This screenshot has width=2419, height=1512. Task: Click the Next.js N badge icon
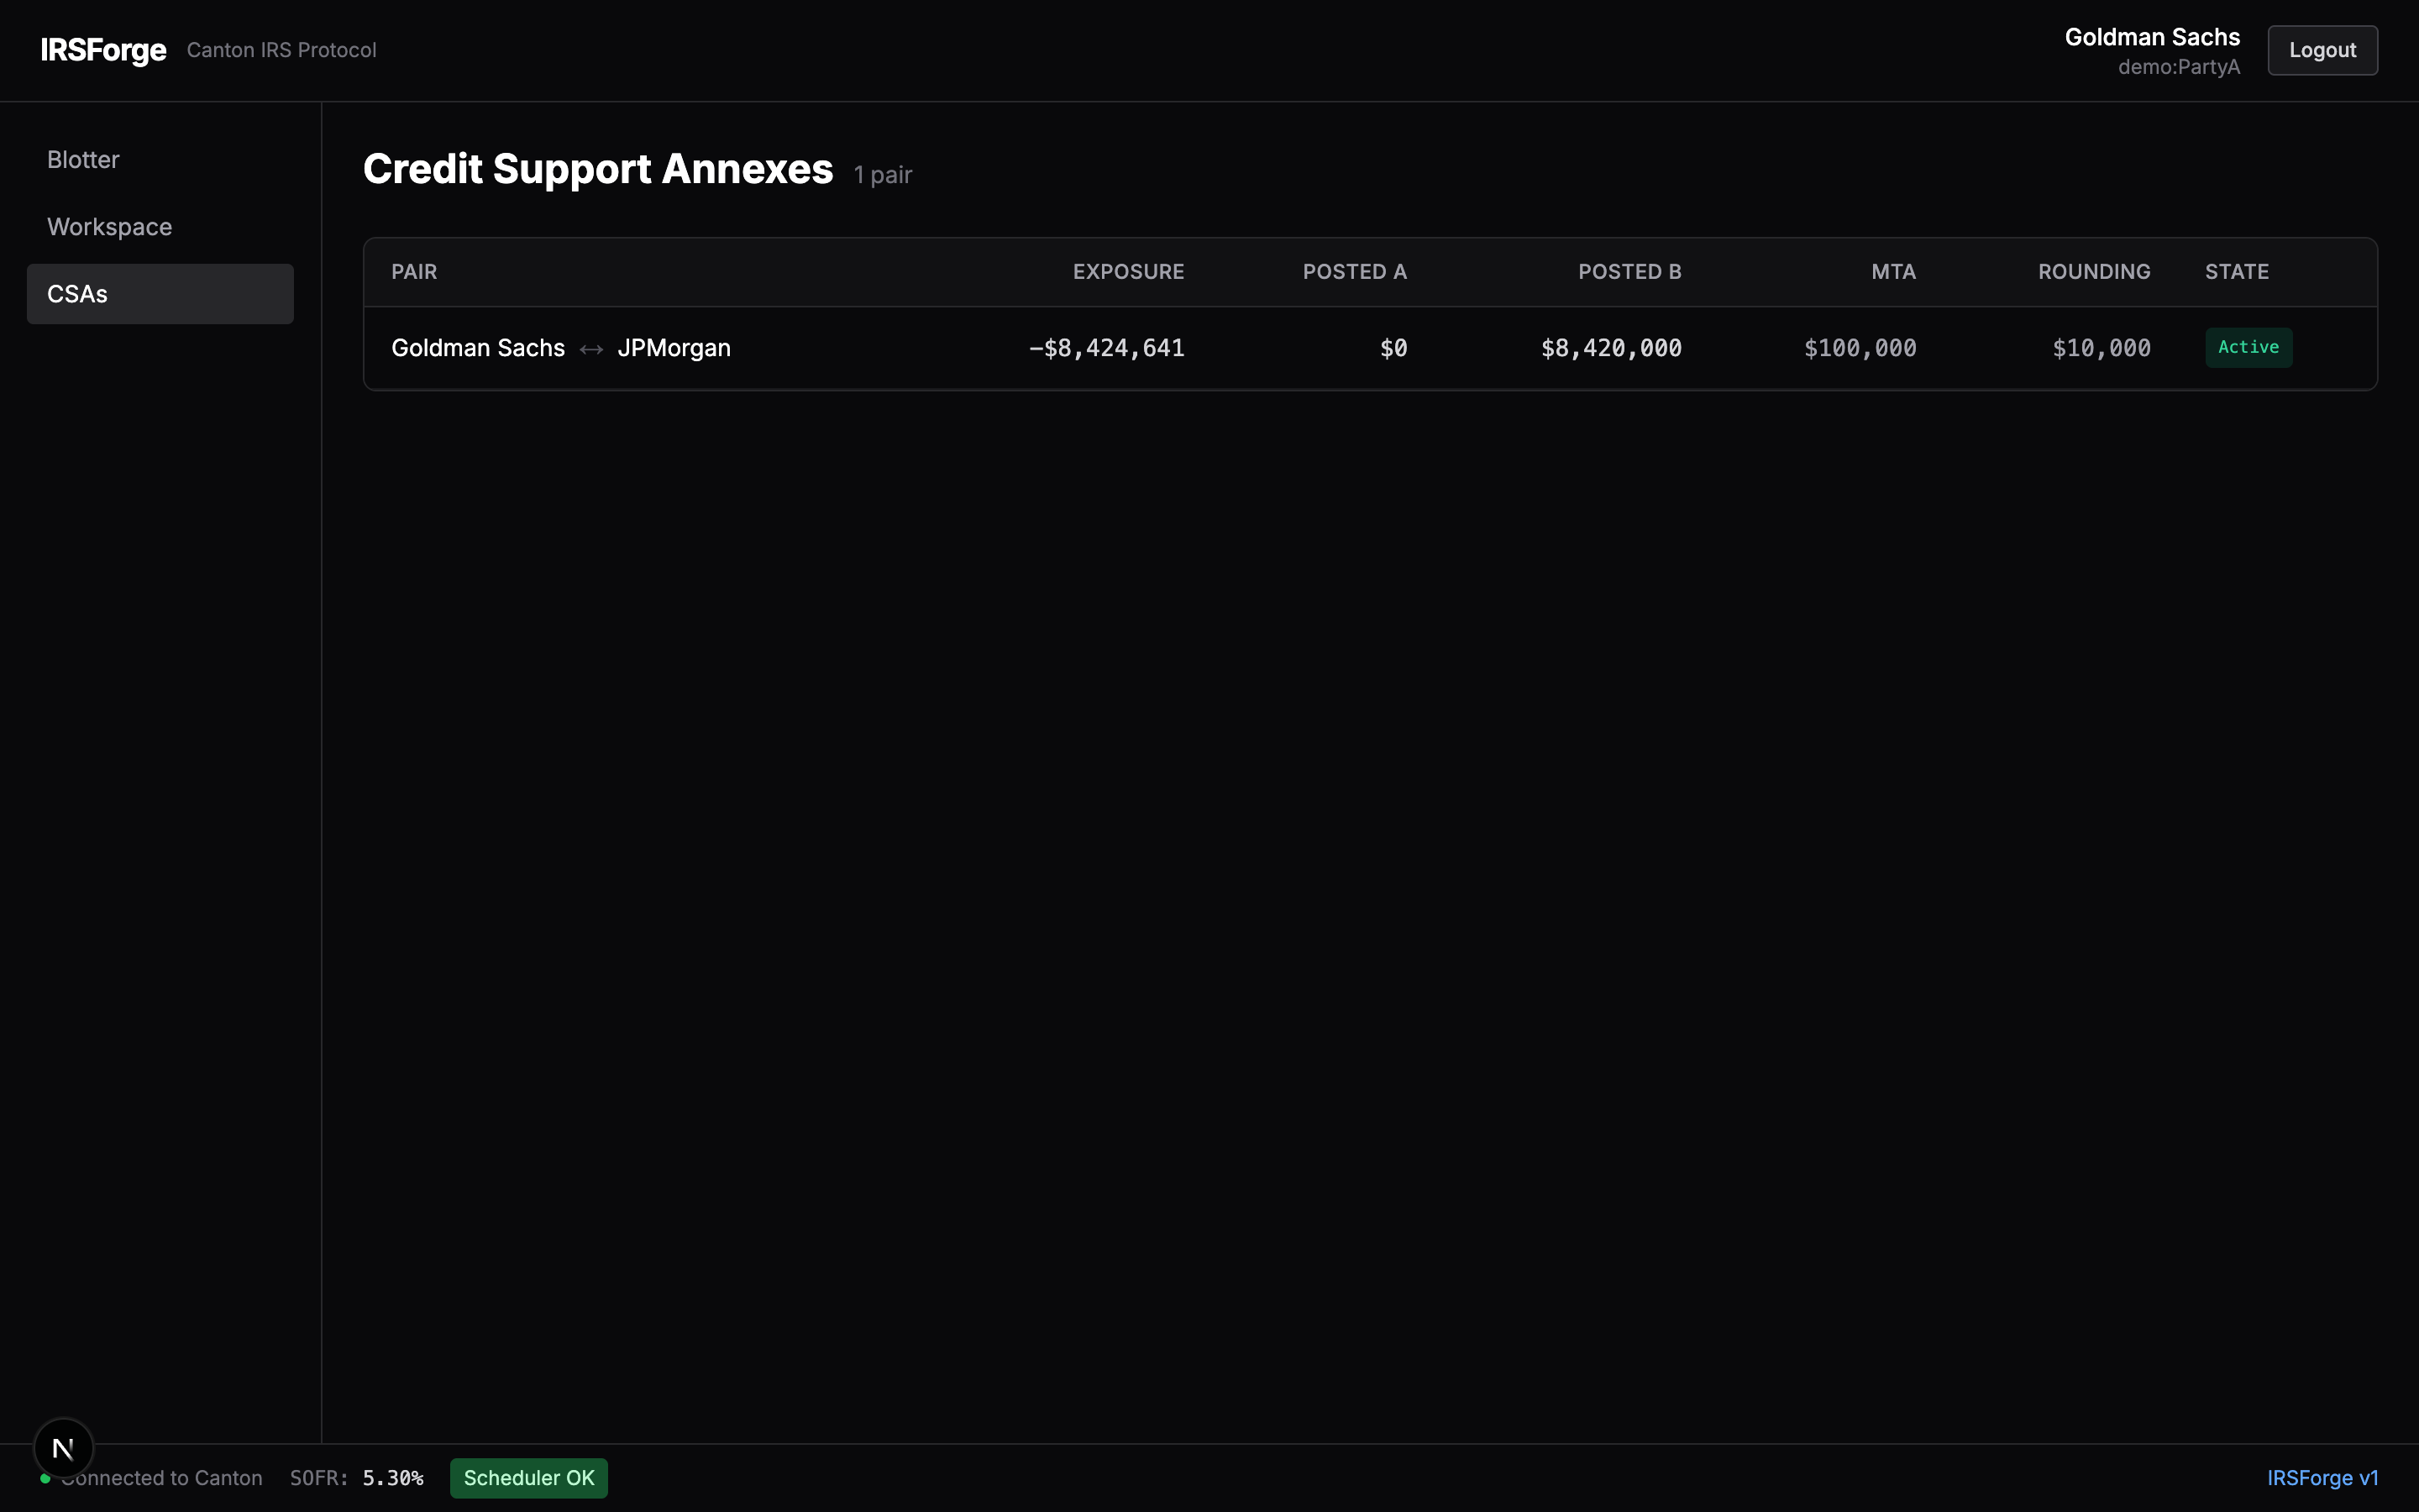tap(63, 1447)
